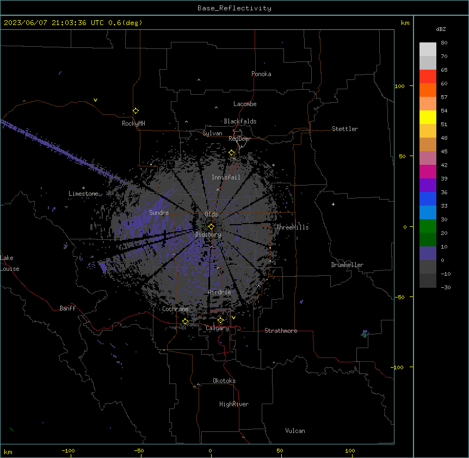Click the yellow radar site marker near Olds
The image size is (469, 458).
pos(211,227)
